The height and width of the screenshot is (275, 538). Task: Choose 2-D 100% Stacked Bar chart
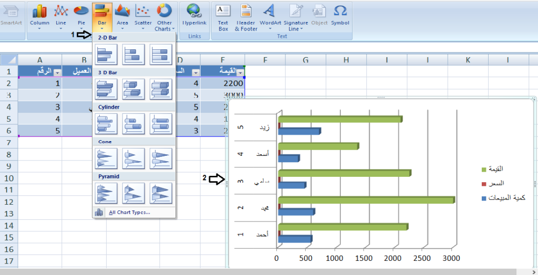click(x=161, y=55)
